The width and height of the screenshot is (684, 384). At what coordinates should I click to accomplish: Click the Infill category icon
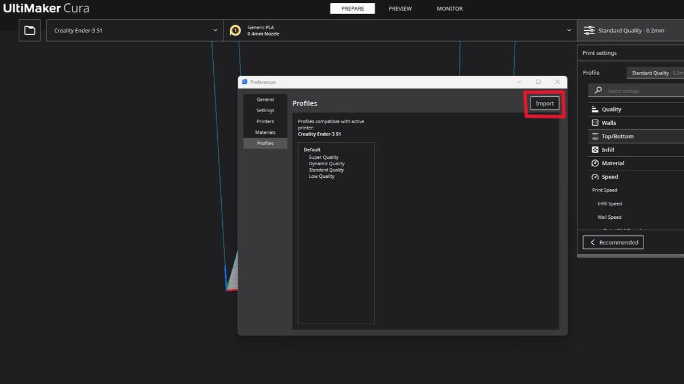(x=595, y=150)
